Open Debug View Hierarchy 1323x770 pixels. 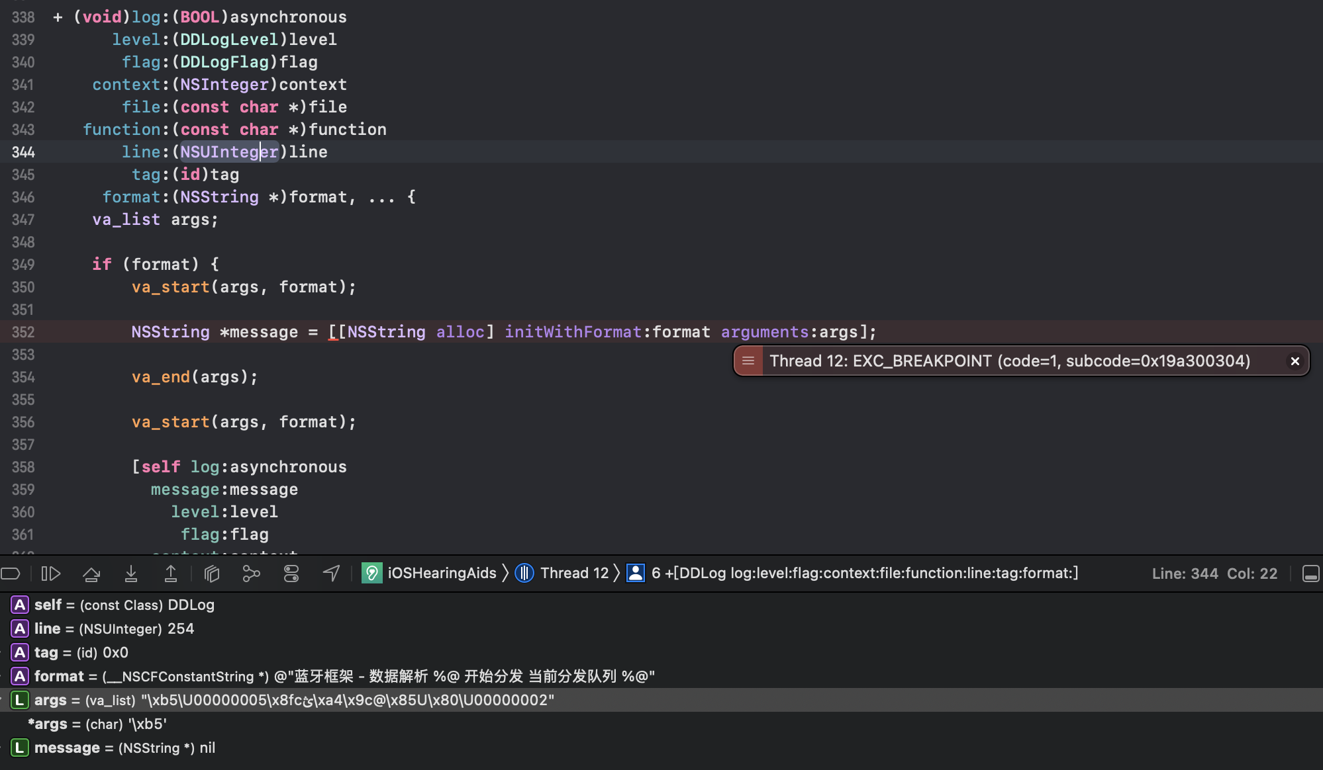click(212, 574)
